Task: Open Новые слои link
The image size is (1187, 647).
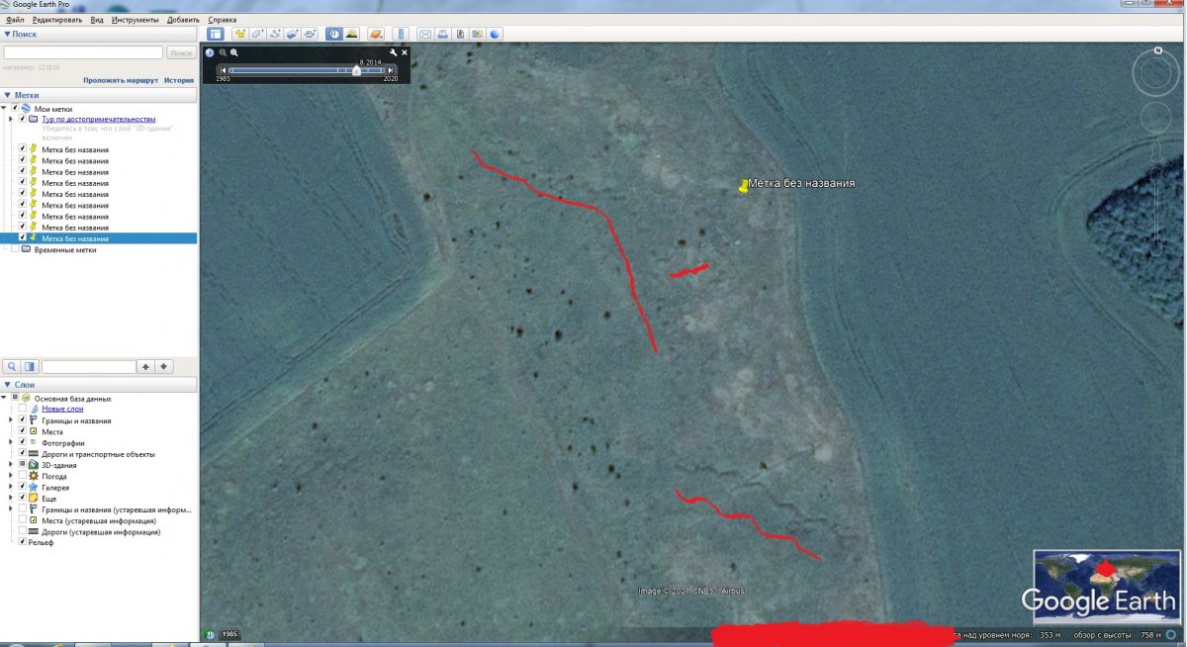Action: point(62,409)
